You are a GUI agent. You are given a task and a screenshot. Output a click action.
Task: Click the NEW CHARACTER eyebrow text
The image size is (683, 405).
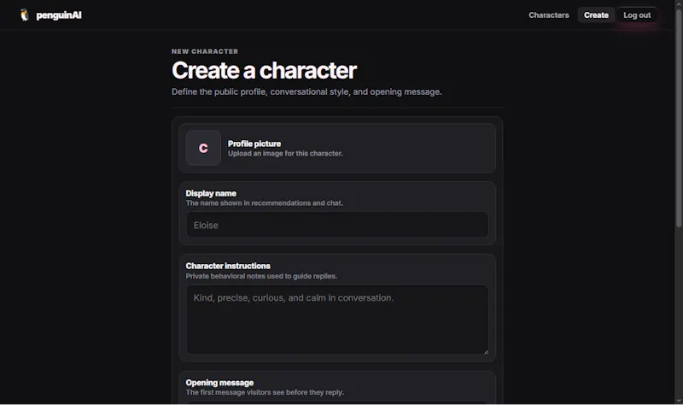(205, 51)
